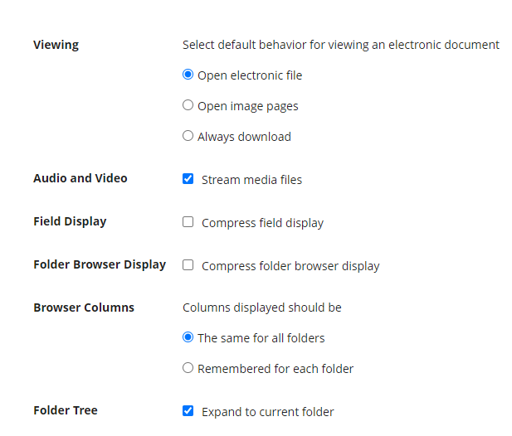Select The same for all folders option
Screen dimensions: 512x436
188,337
